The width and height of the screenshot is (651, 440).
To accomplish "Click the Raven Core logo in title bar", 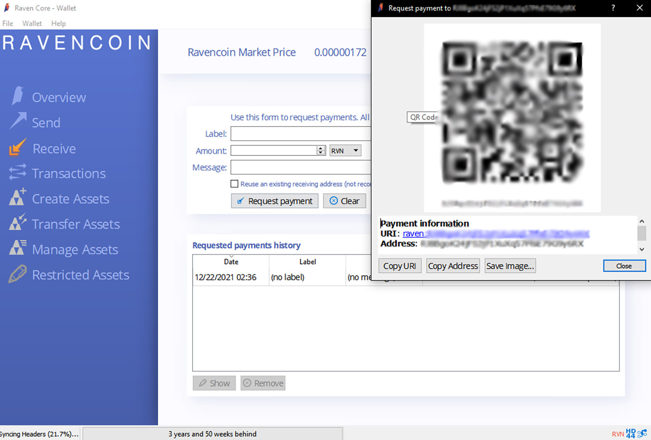I will [7, 8].
